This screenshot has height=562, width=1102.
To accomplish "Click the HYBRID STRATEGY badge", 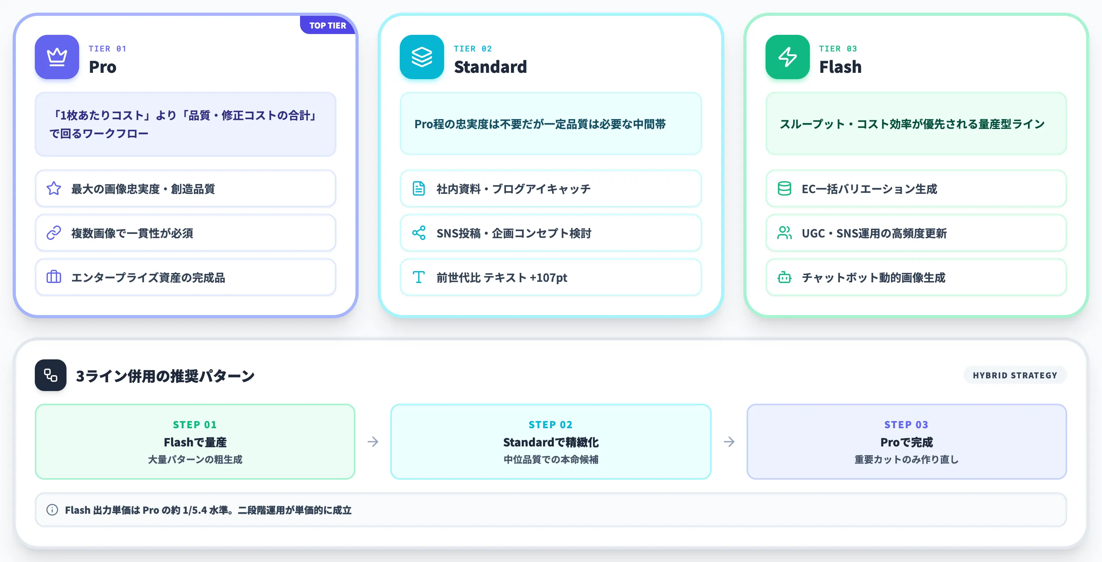I will [1015, 376].
